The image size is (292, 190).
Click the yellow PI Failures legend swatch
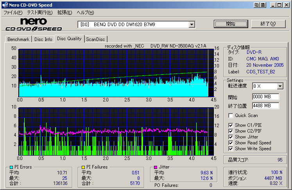(x=83, y=167)
